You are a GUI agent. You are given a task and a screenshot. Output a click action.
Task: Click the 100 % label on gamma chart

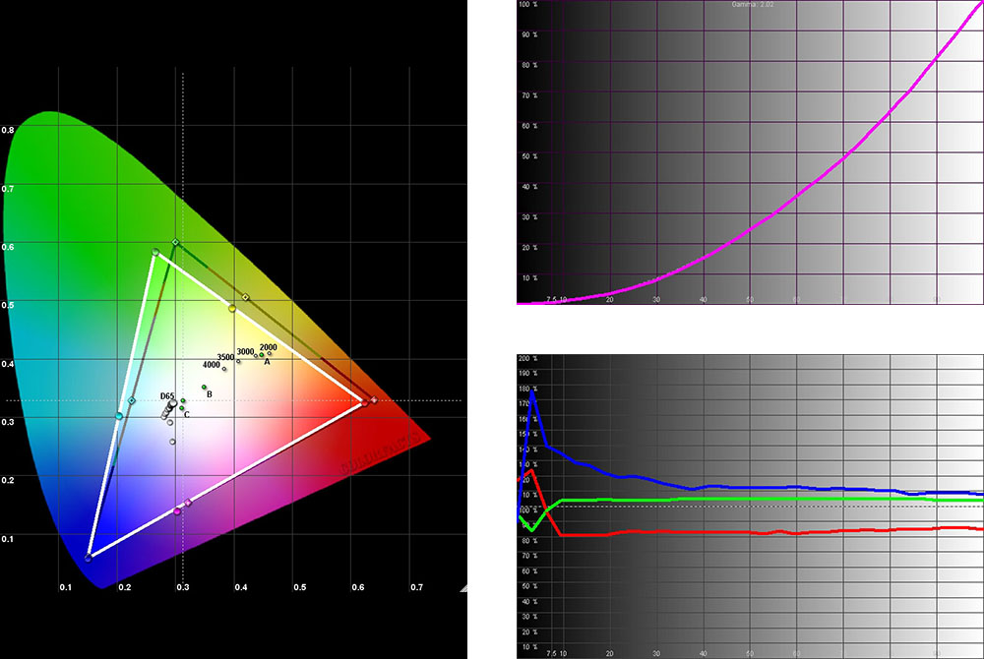(x=527, y=5)
